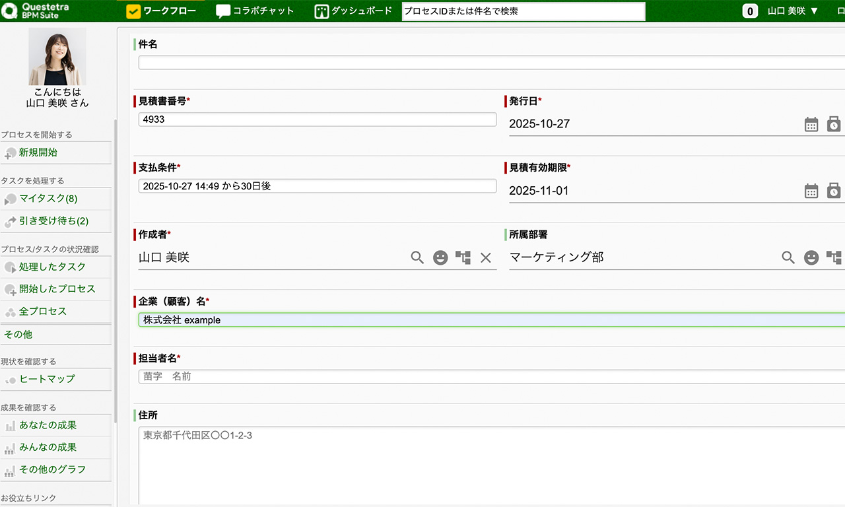Switch to コラボチャット tab
The width and height of the screenshot is (845, 507).
[255, 11]
